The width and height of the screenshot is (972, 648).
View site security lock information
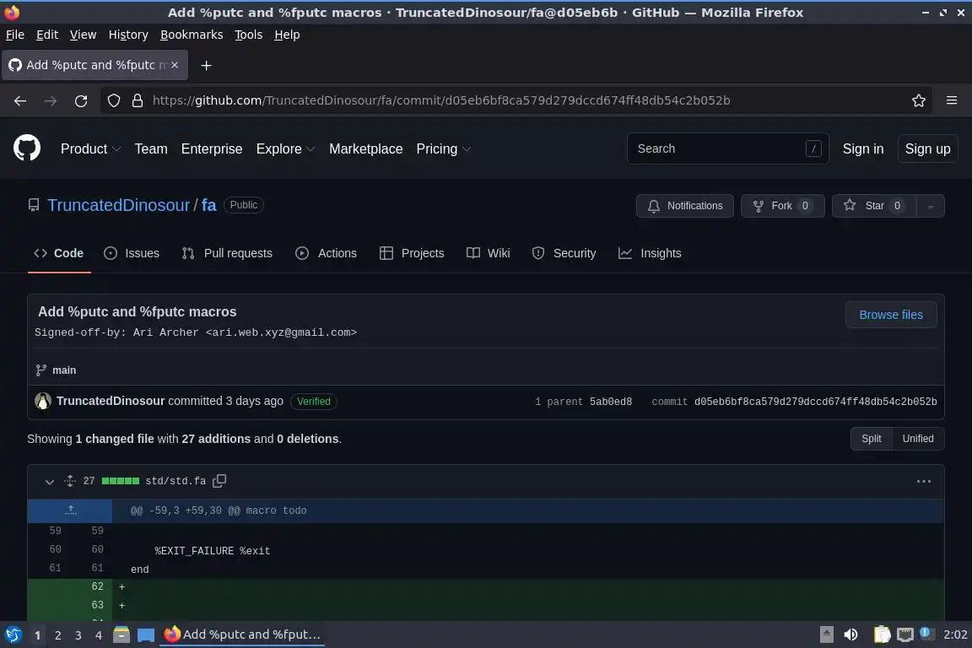coord(138,100)
